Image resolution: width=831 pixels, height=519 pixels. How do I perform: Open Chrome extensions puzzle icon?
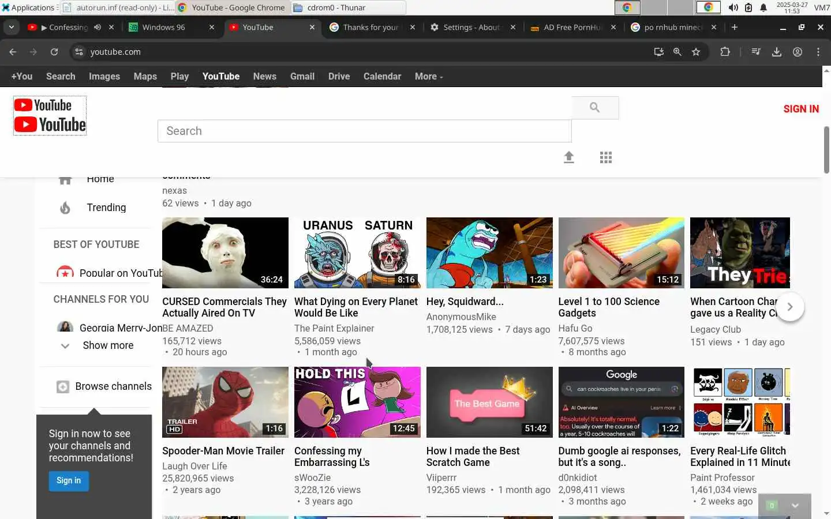pos(725,52)
